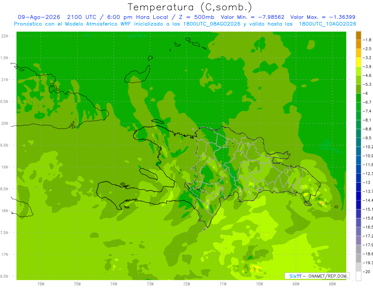Click the Gonâve Island outline west of Haiti
The height and width of the screenshot is (288, 373).
[149, 174]
